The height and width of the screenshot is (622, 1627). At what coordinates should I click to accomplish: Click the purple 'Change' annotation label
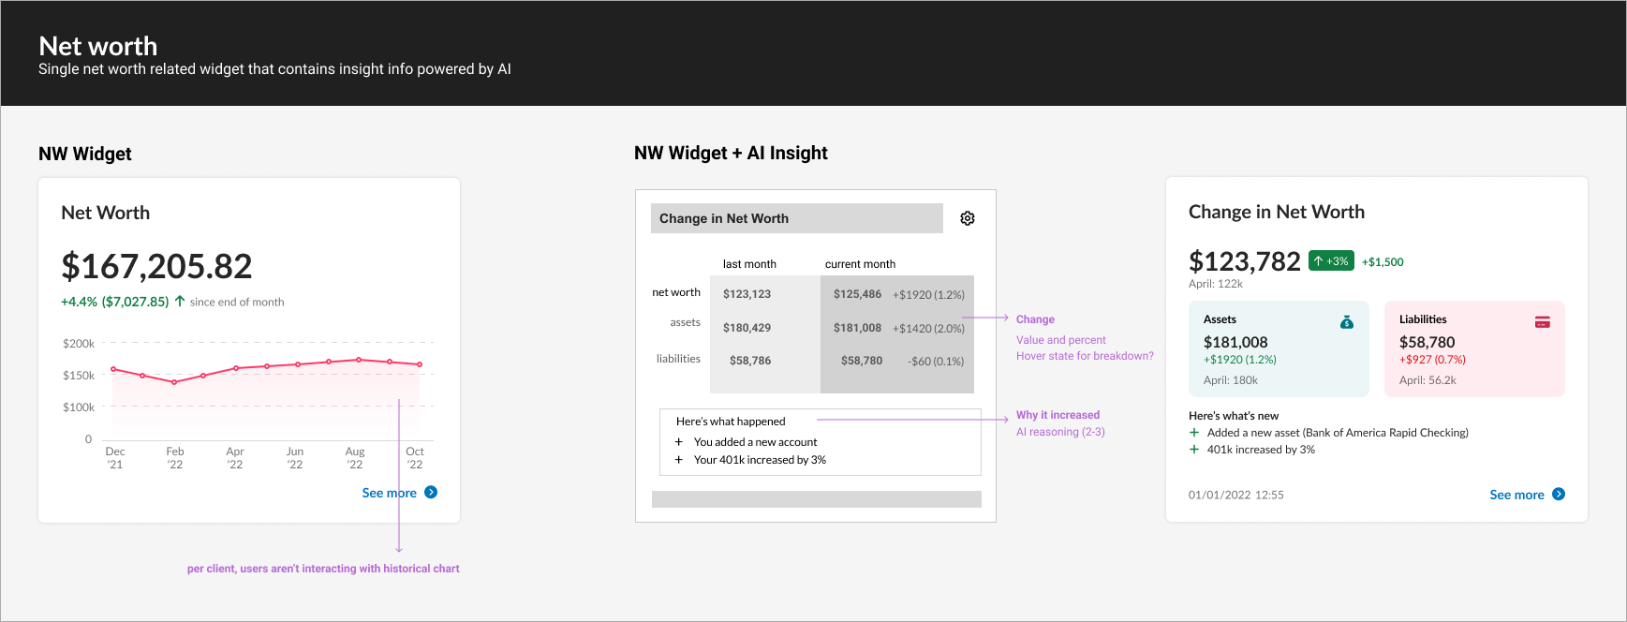pos(1035,319)
